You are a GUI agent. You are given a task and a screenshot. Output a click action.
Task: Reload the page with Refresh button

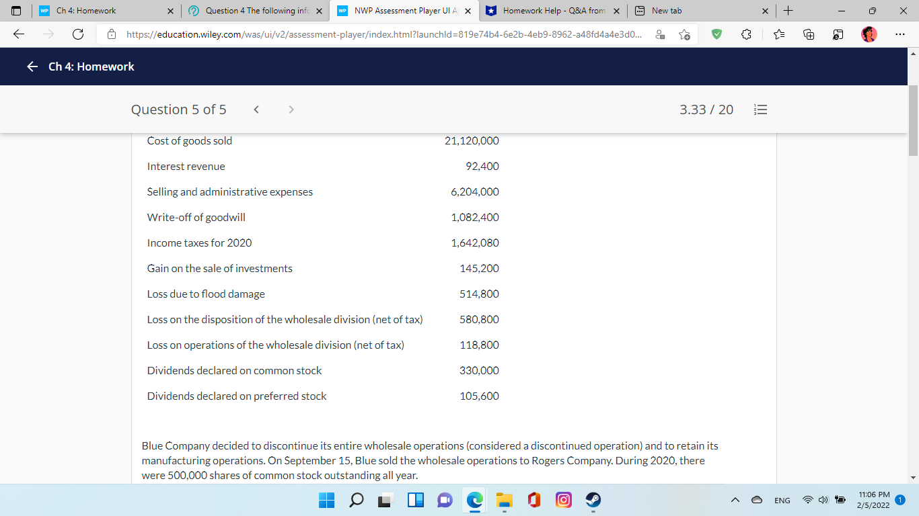[x=78, y=34]
